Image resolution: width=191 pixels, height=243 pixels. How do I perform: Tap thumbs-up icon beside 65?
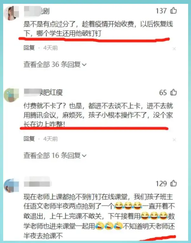[173, 92]
